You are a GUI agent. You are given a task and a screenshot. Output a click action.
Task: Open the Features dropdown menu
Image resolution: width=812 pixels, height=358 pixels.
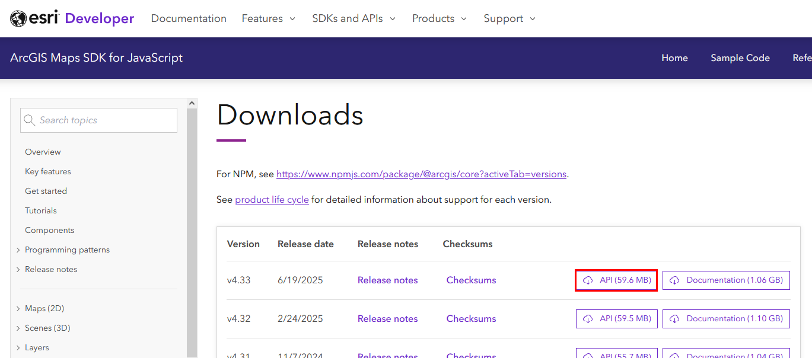tap(268, 18)
